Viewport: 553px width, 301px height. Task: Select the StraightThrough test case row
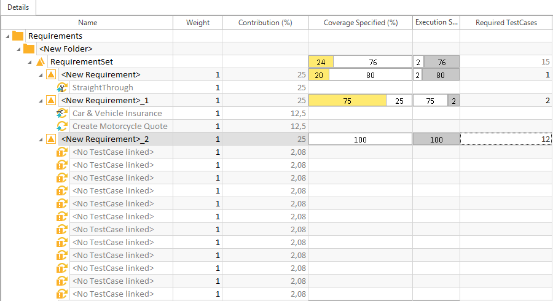(x=103, y=88)
